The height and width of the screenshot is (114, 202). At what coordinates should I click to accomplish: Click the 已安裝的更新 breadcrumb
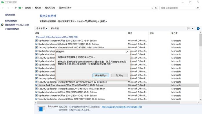pyautogui.click(x=65, y=8)
